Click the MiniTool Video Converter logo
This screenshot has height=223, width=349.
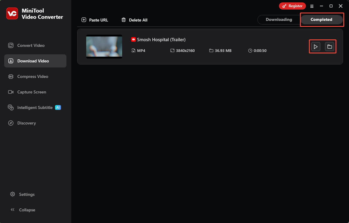tap(12, 13)
